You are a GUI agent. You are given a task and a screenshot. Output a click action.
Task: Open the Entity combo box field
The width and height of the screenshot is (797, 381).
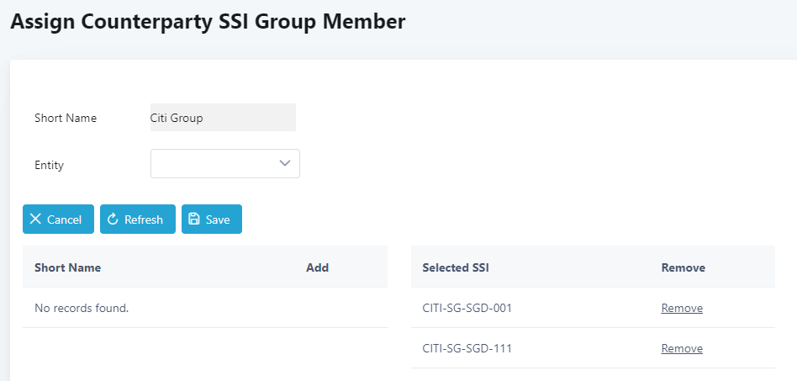(214, 164)
